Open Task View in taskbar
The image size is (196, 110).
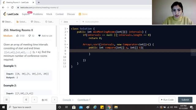(x=66, y=107)
